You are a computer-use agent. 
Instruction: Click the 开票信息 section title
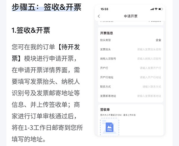(107, 33)
